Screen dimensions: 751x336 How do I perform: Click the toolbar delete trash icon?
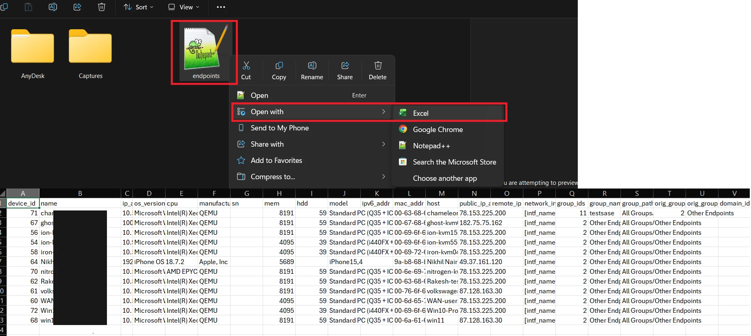click(x=102, y=7)
